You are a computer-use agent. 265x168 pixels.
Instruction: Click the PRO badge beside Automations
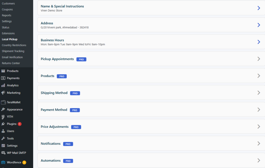pyautogui.click(x=68, y=161)
